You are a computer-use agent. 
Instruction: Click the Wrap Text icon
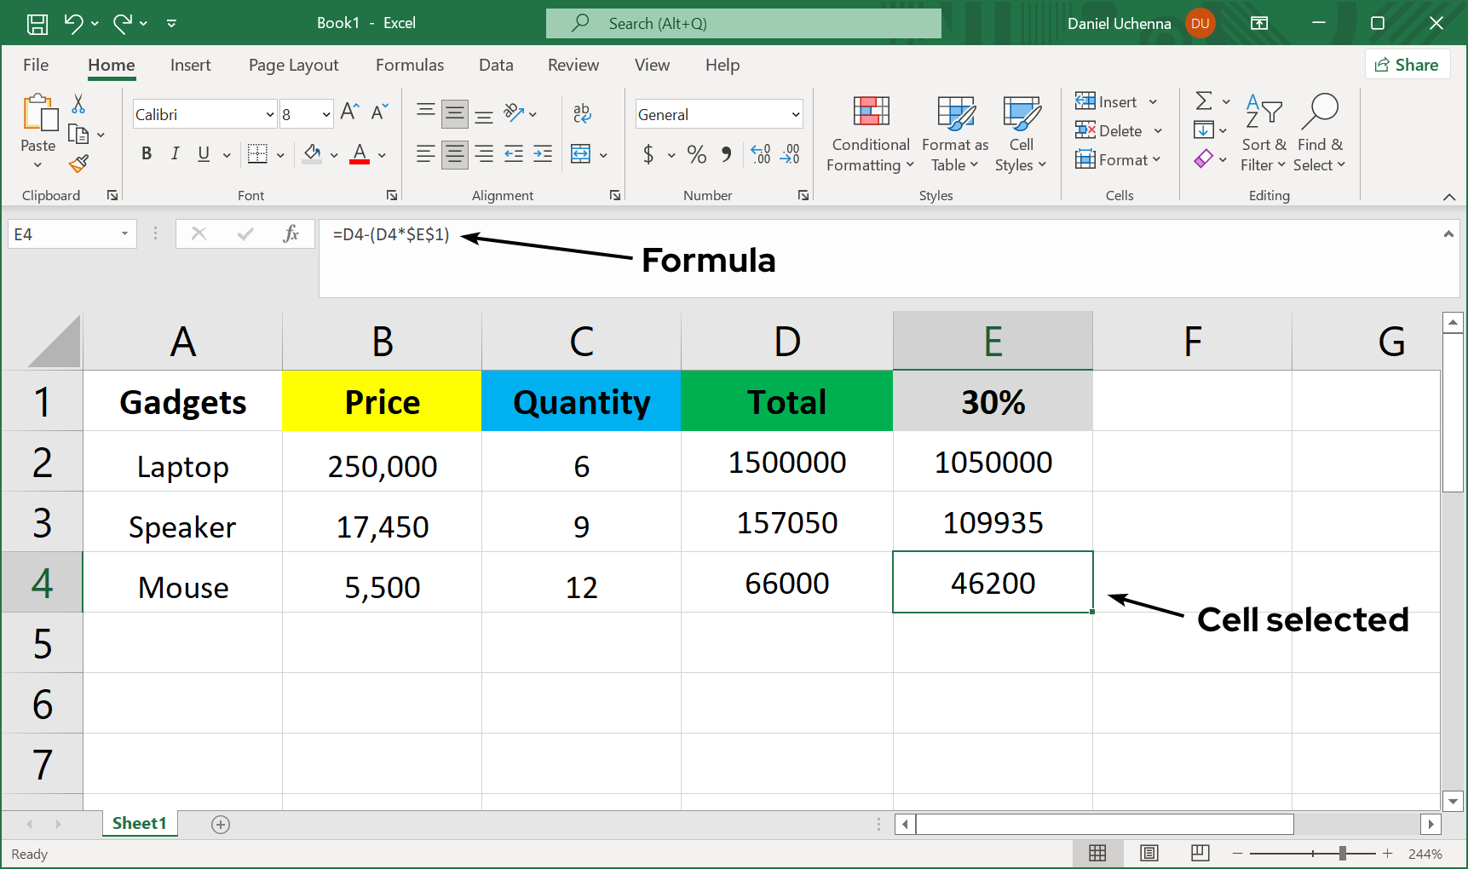pos(582,113)
